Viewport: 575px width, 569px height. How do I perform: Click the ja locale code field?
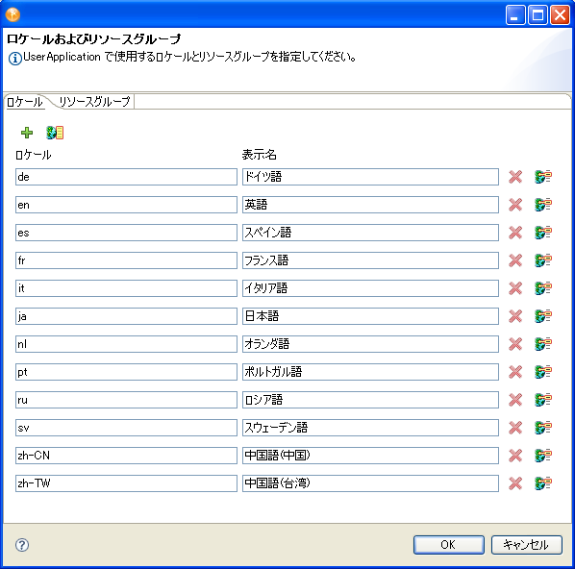tap(126, 316)
